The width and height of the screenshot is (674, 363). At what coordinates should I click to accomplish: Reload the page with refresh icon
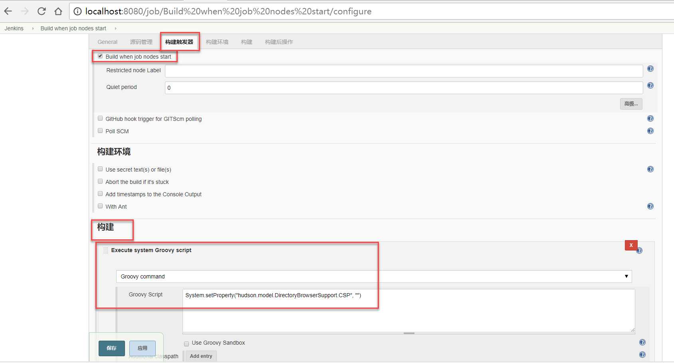(x=42, y=11)
